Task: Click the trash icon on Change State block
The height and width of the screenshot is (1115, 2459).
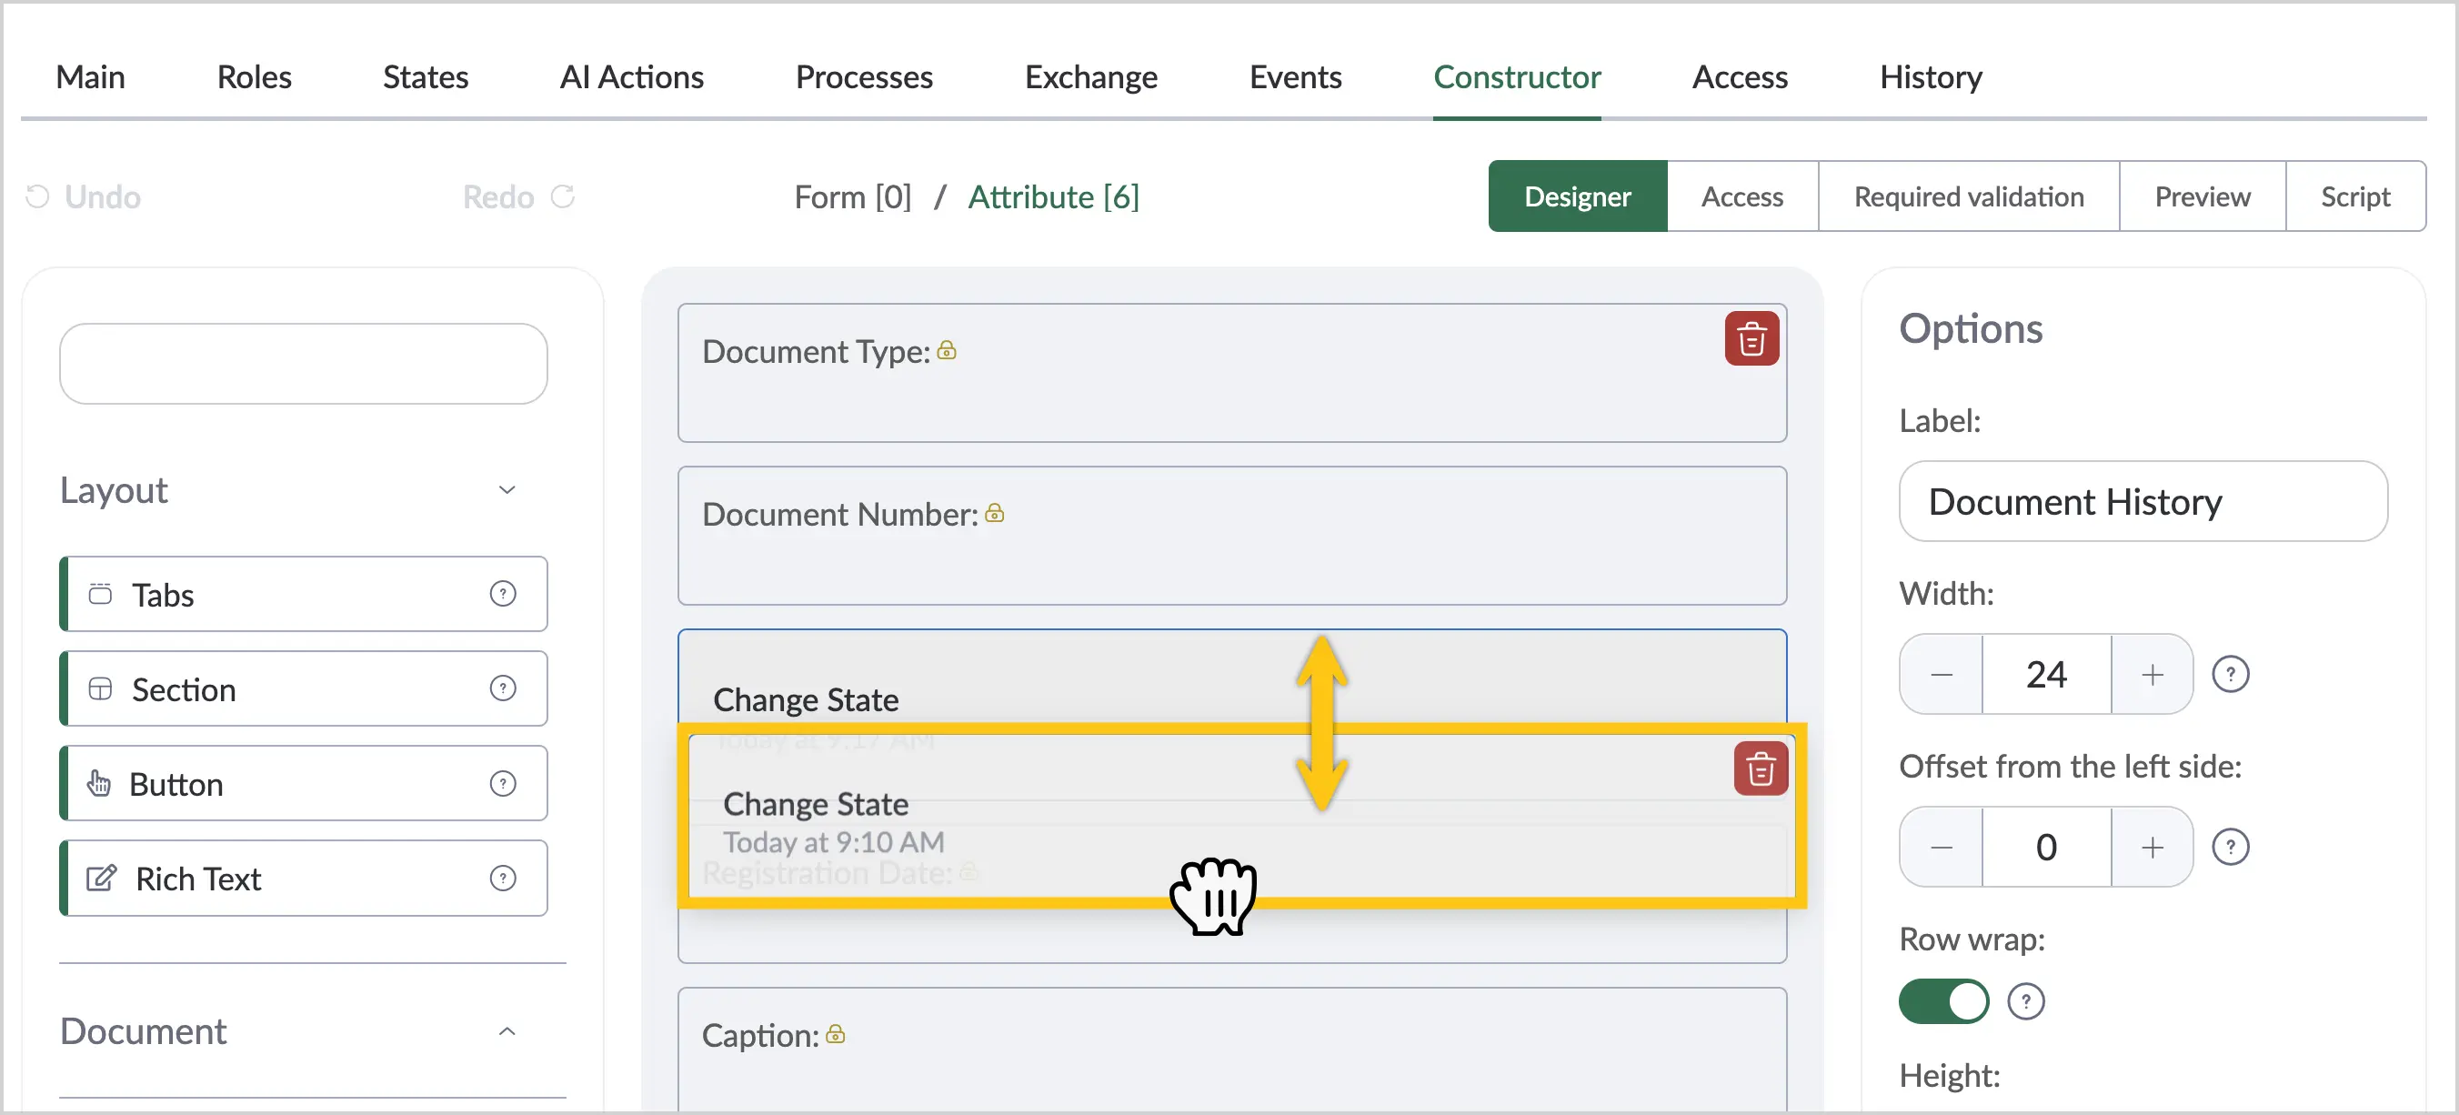Action: [x=1761, y=768]
